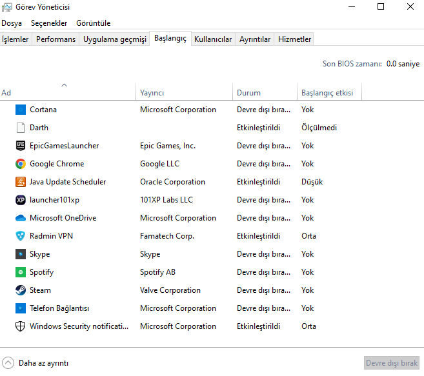Click Epic Games, Inc. publisher cell

(168, 146)
